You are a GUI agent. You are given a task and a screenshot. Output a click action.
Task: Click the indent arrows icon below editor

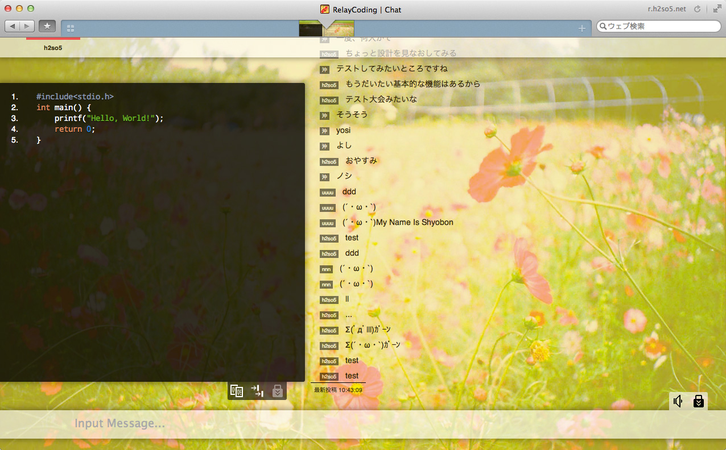coord(257,391)
